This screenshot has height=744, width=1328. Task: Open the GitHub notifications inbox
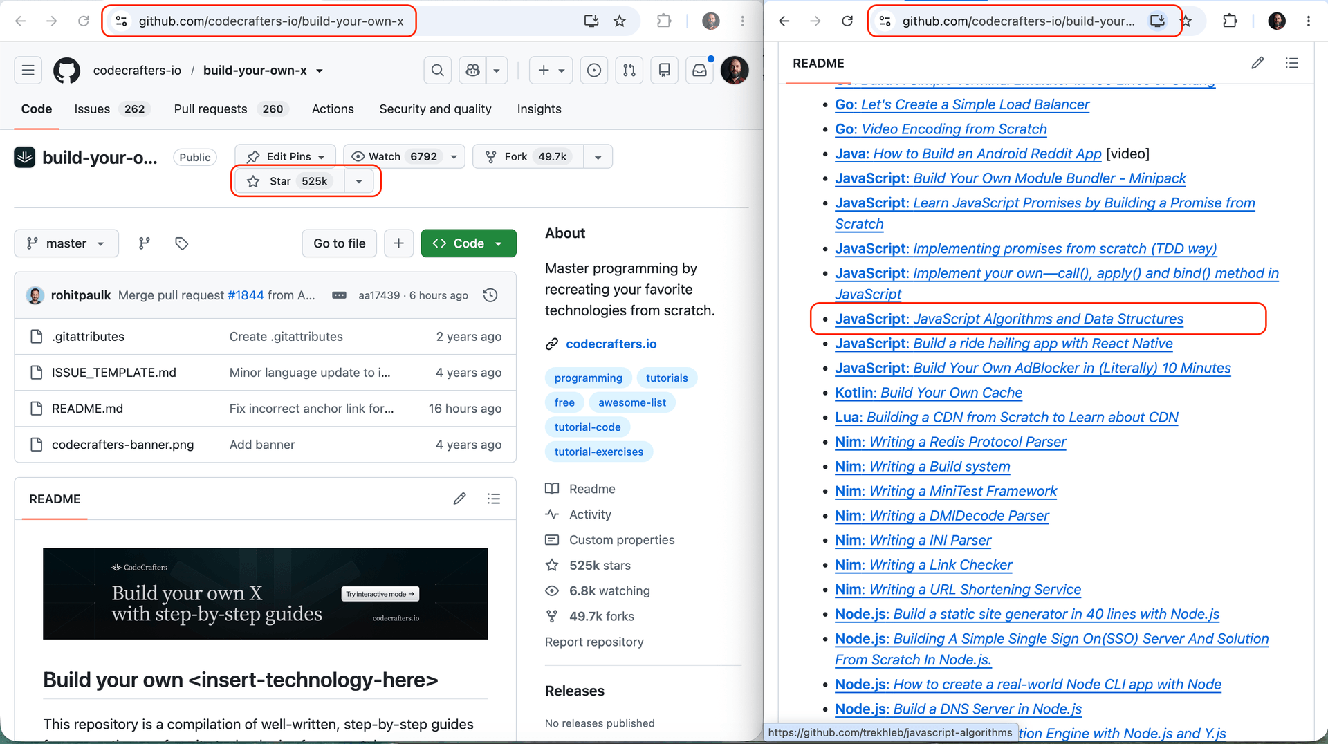point(700,70)
